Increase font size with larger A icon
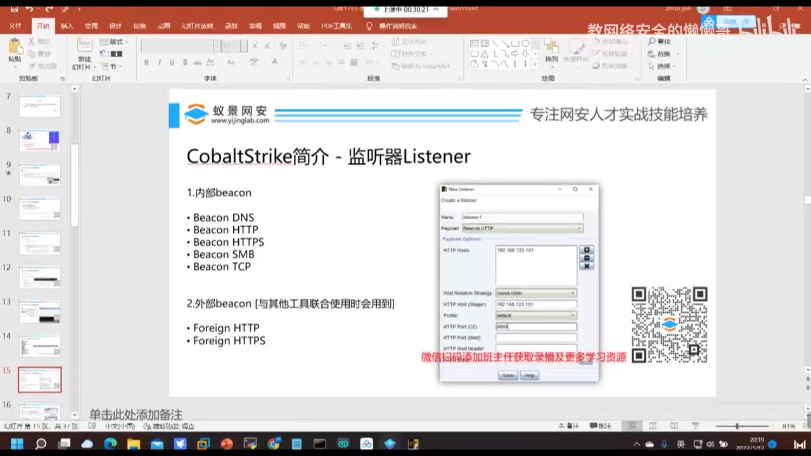The height and width of the screenshot is (456, 811). coord(255,46)
